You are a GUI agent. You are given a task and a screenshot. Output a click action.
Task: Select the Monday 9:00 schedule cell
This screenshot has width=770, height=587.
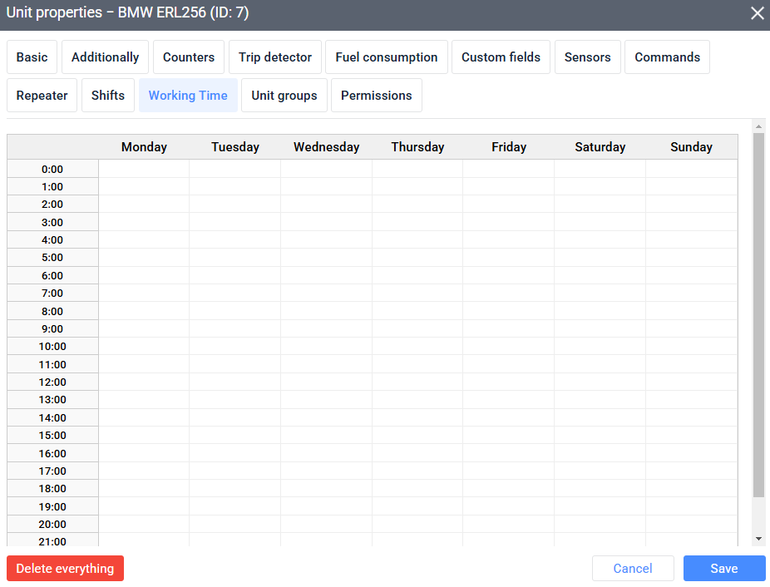click(x=144, y=329)
